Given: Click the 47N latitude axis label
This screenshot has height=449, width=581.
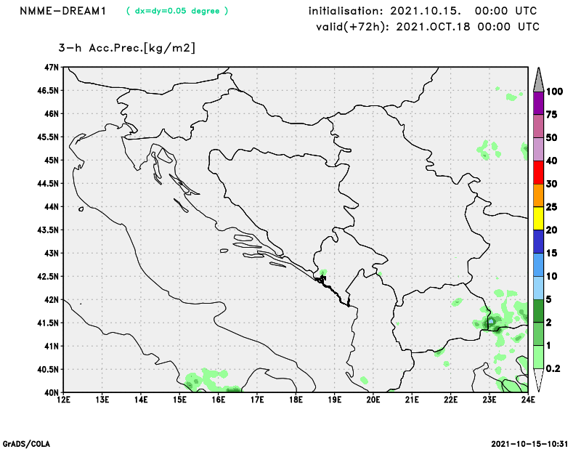Looking at the screenshot, I should (51, 68).
